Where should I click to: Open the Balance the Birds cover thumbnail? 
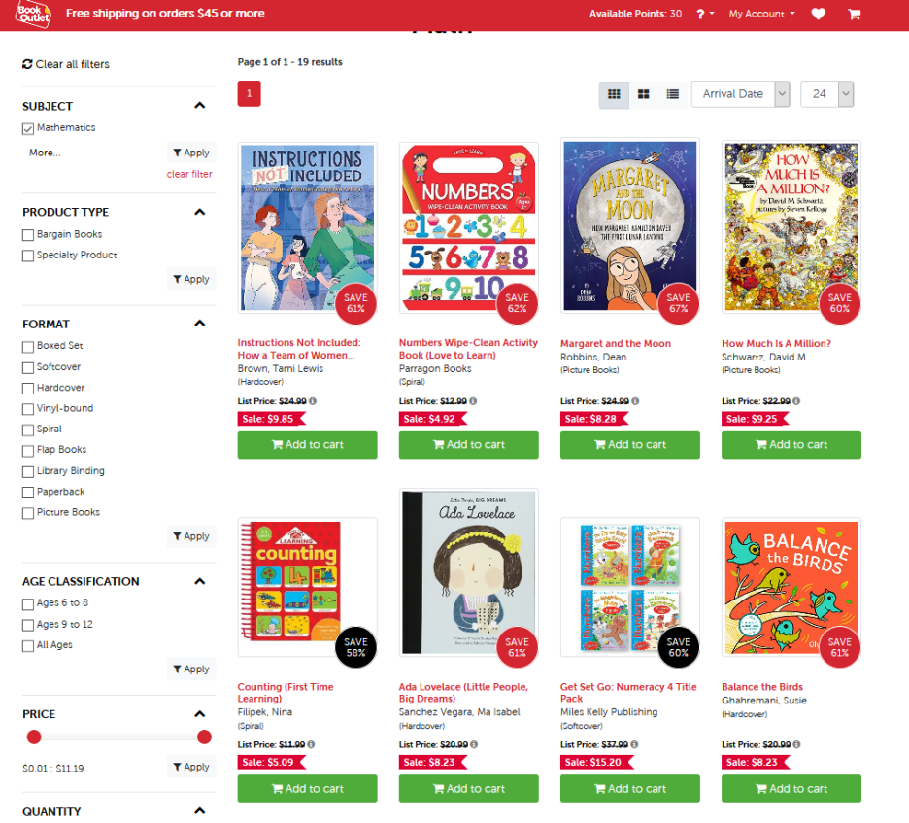pyautogui.click(x=791, y=588)
